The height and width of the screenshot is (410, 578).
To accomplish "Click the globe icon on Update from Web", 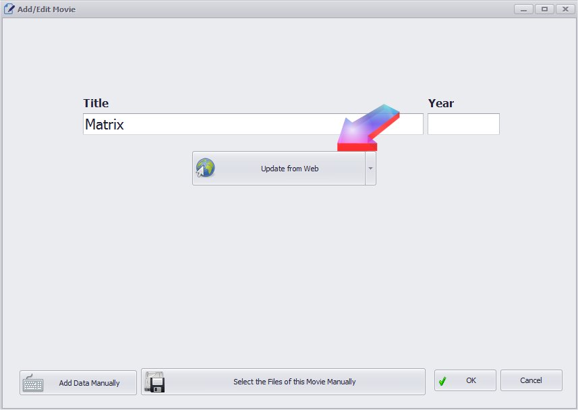I will click(206, 168).
